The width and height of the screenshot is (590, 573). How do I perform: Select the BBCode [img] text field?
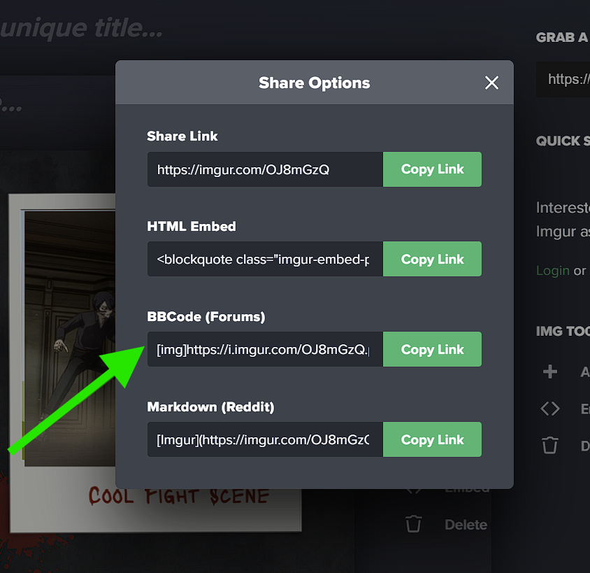[265, 349]
